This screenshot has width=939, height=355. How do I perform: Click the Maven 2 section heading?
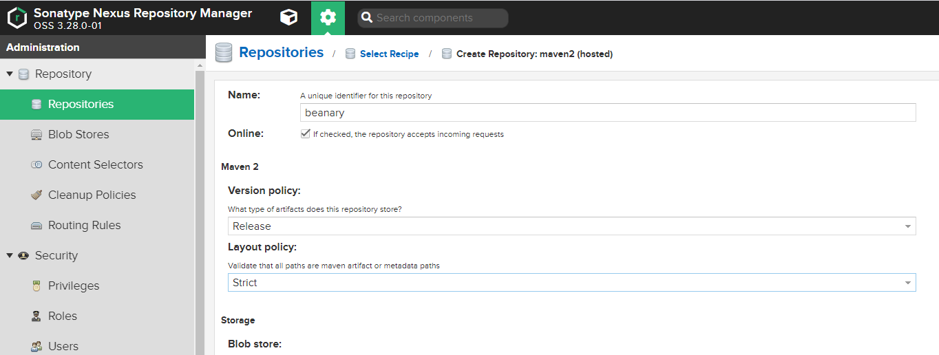tap(240, 166)
